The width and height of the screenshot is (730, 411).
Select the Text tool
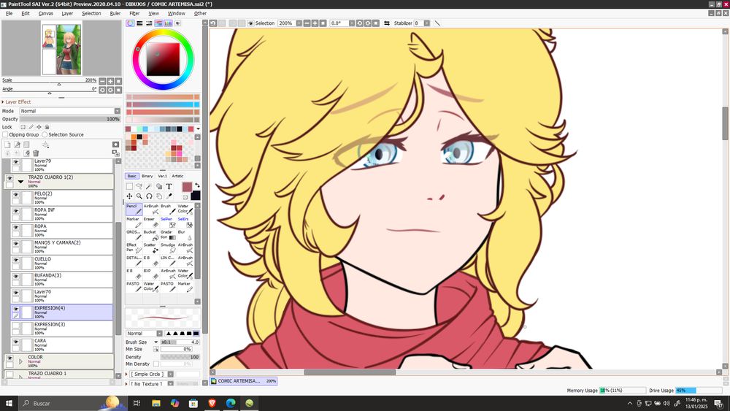(169, 186)
